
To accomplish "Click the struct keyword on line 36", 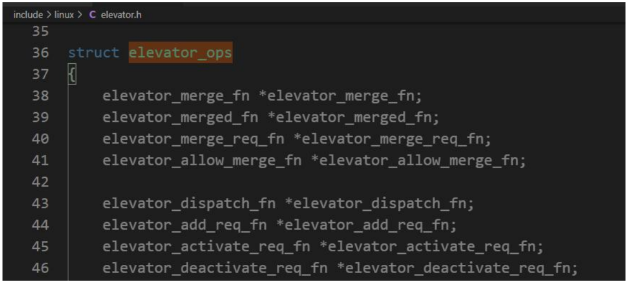I will 94,53.
